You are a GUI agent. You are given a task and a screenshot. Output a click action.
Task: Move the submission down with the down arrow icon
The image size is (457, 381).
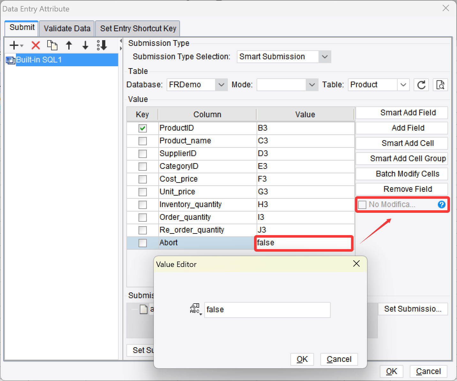pyautogui.click(x=85, y=45)
